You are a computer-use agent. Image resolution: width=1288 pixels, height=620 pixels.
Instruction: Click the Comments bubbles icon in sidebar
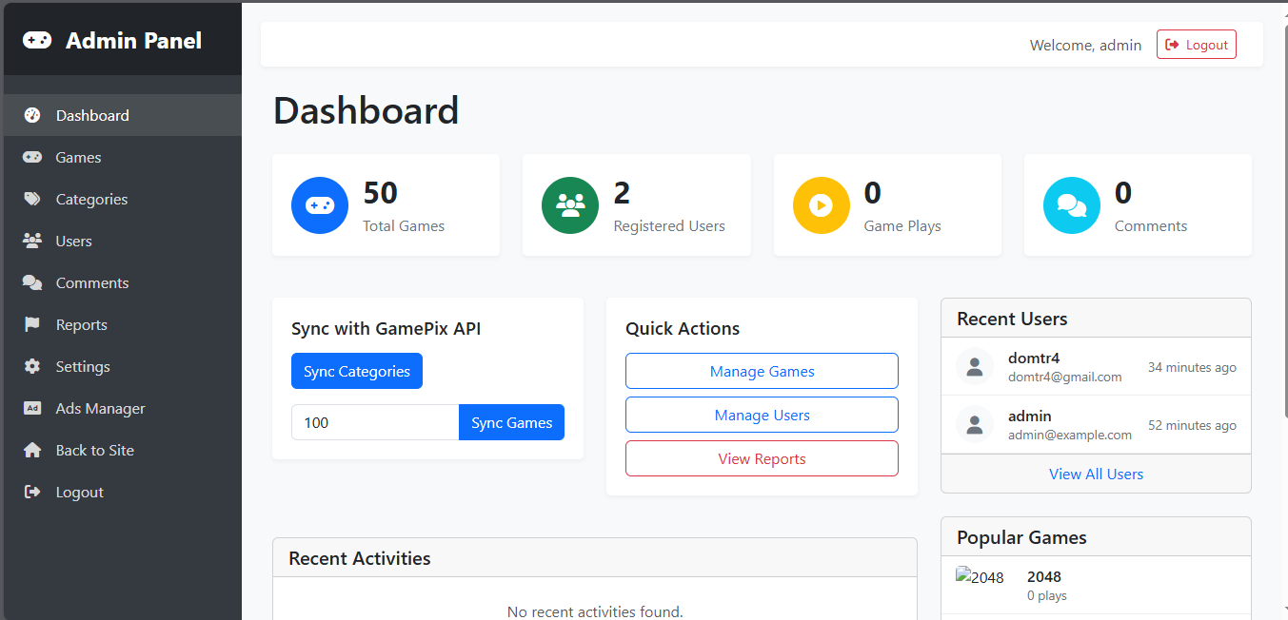click(x=32, y=282)
